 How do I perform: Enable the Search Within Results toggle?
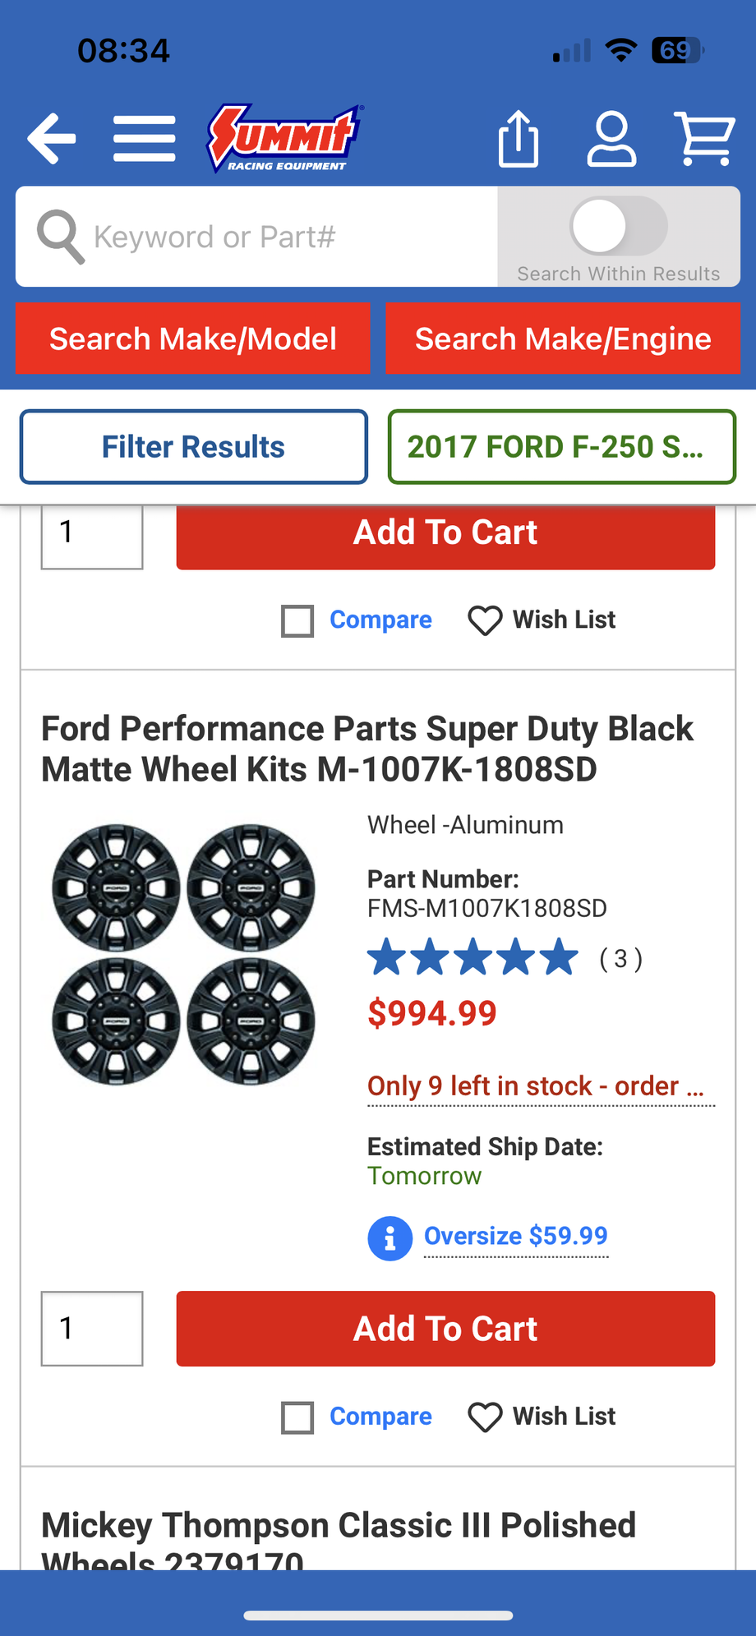click(x=618, y=226)
